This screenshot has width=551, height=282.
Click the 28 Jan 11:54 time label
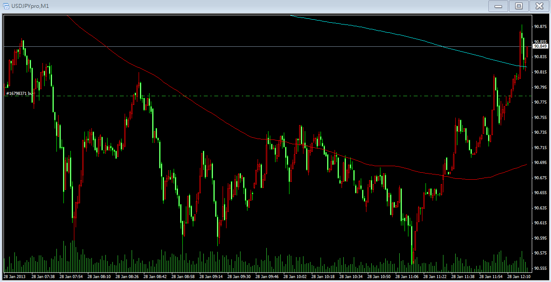tap(491, 277)
